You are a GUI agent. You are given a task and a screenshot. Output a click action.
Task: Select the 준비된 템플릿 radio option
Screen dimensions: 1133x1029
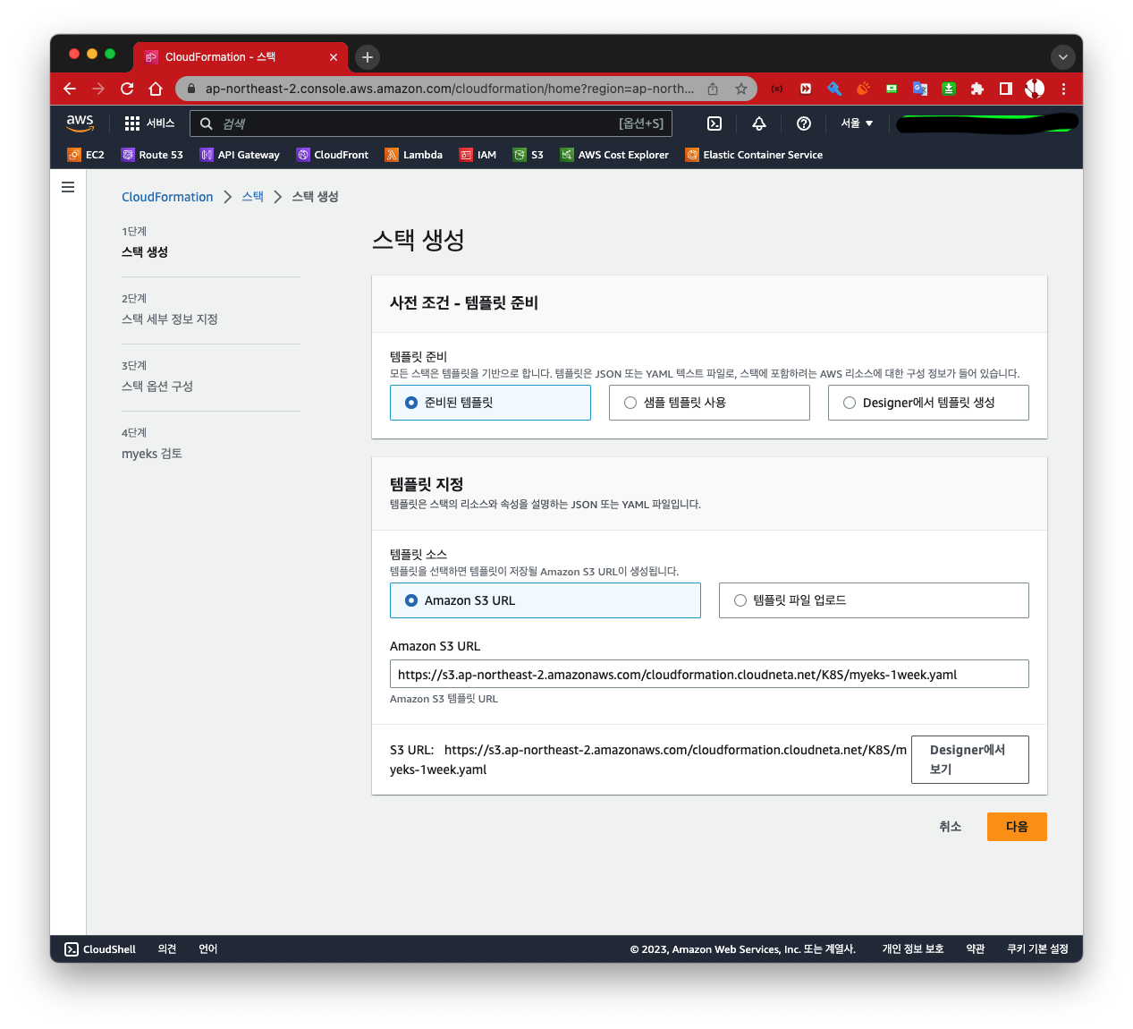[490, 403]
